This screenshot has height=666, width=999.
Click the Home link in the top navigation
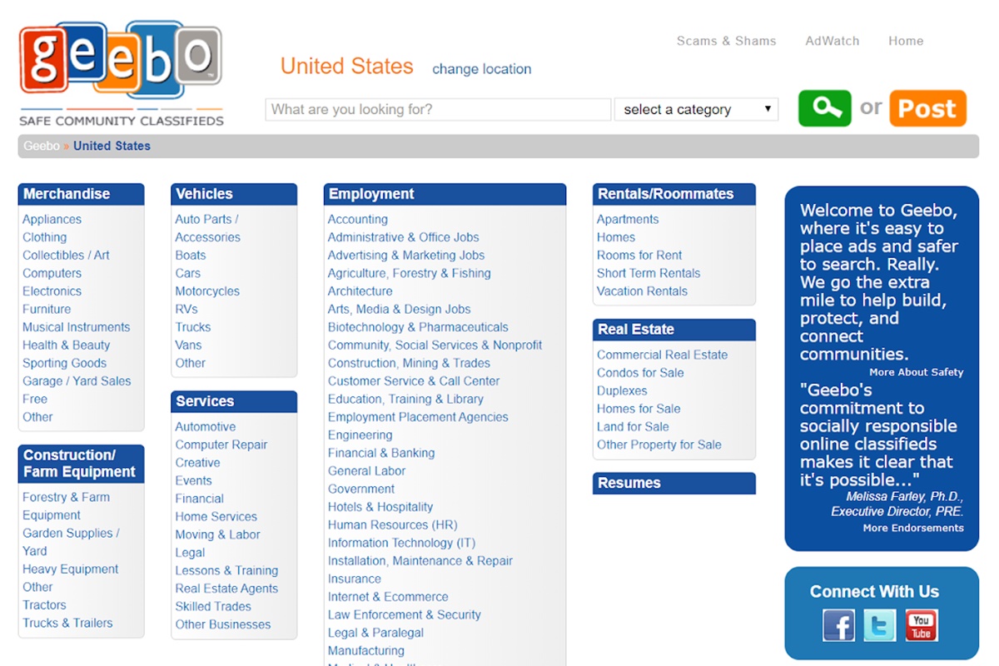[x=905, y=41]
